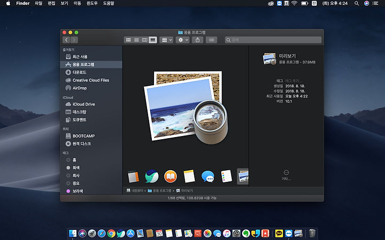Open the Trash in the Dock
Screen dimensions: 385x240
[x=312, y=233]
